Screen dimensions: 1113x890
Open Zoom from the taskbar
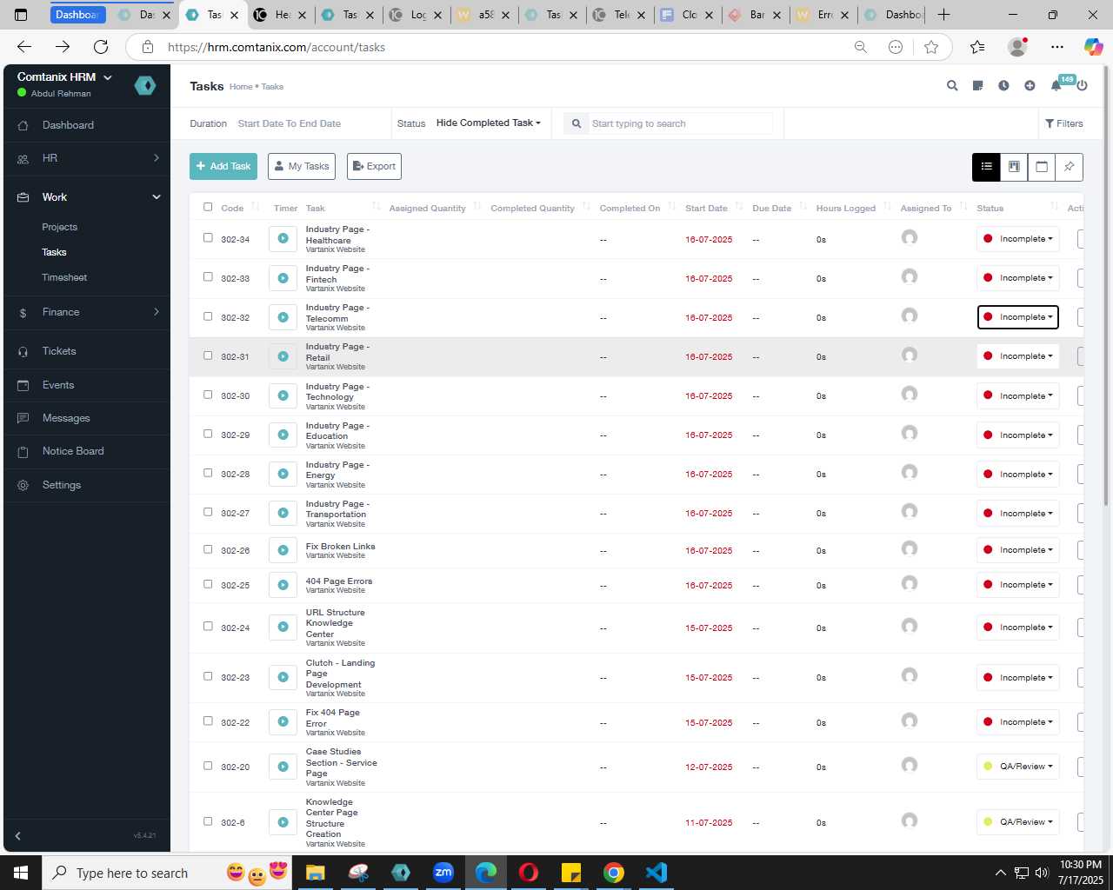(443, 873)
